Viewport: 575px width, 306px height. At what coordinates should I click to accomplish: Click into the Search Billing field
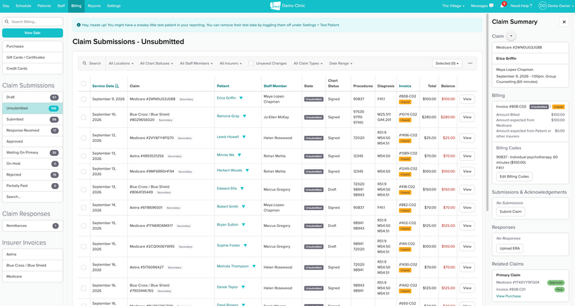click(32, 22)
